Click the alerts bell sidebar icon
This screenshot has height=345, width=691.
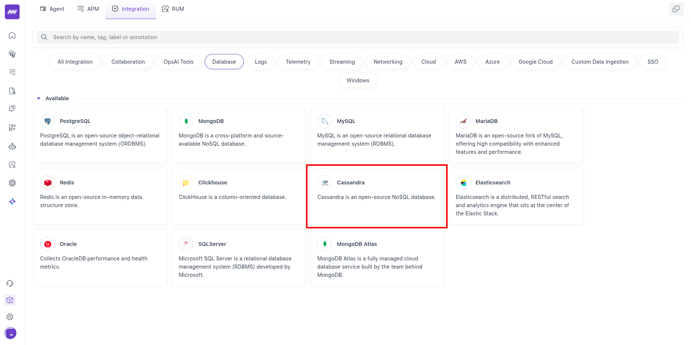pos(12,109)
